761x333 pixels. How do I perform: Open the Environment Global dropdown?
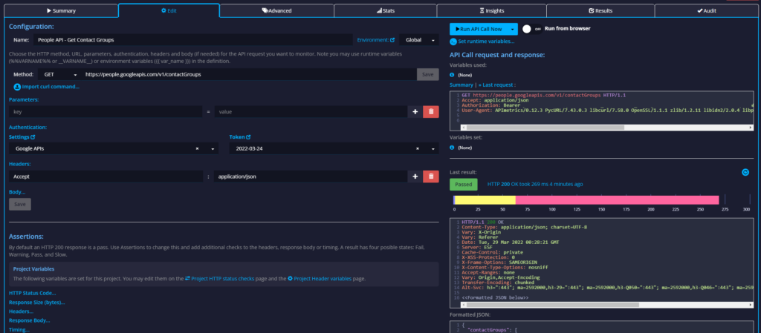pos(419,40)
